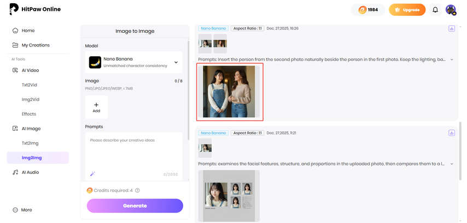
Task: Click the orange Upgrade button
Action: [407, 10]
